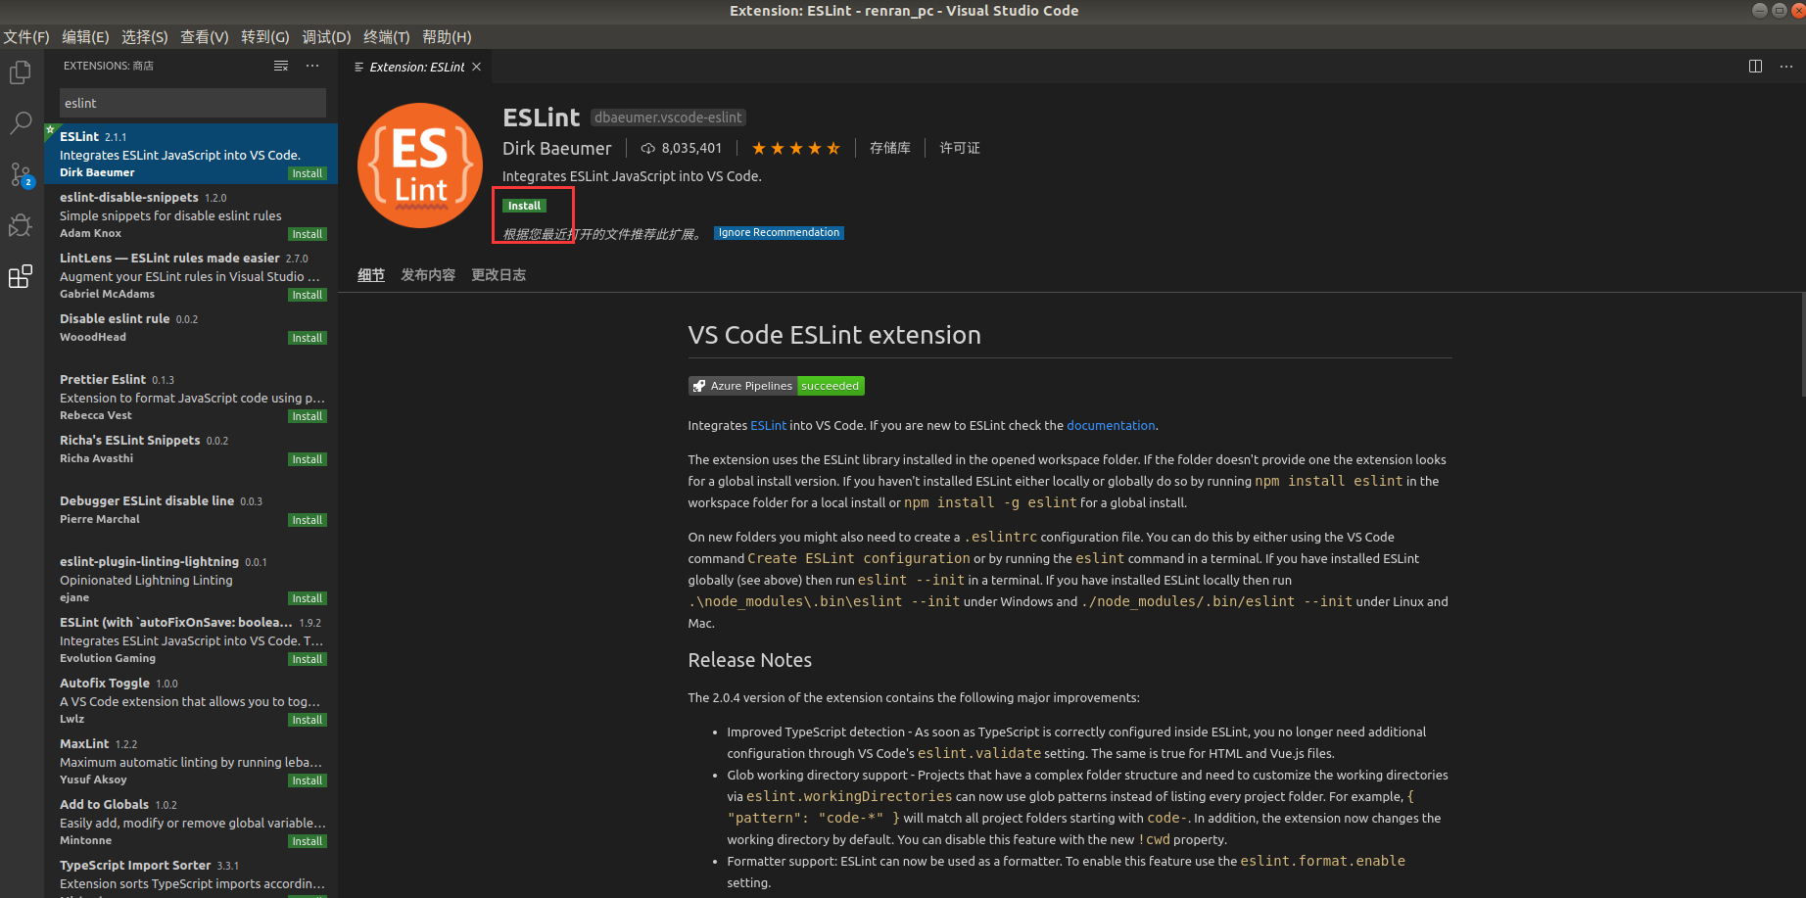Select eslint-disable-snippets list entry
This screenshot has height=898, width=1806.
pos(191,214)
